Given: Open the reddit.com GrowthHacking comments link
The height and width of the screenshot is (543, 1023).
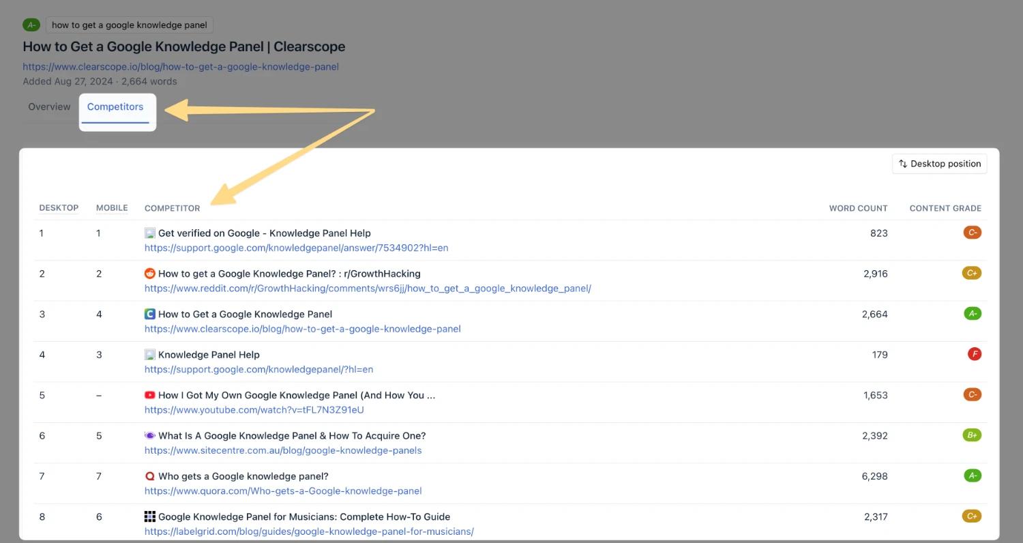Looking at the screenshot, I should (x=368, y=289).
